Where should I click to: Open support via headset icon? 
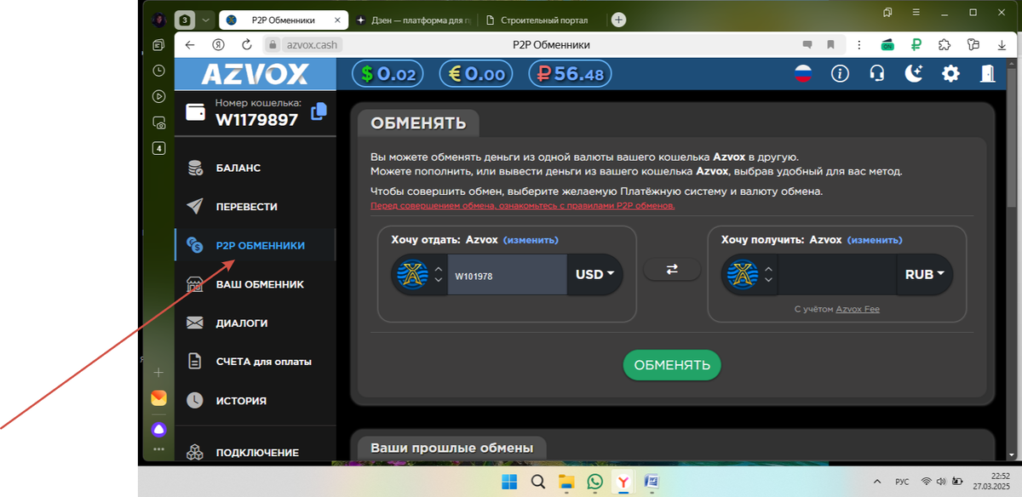pyautogui.click(x=876, y=74)
